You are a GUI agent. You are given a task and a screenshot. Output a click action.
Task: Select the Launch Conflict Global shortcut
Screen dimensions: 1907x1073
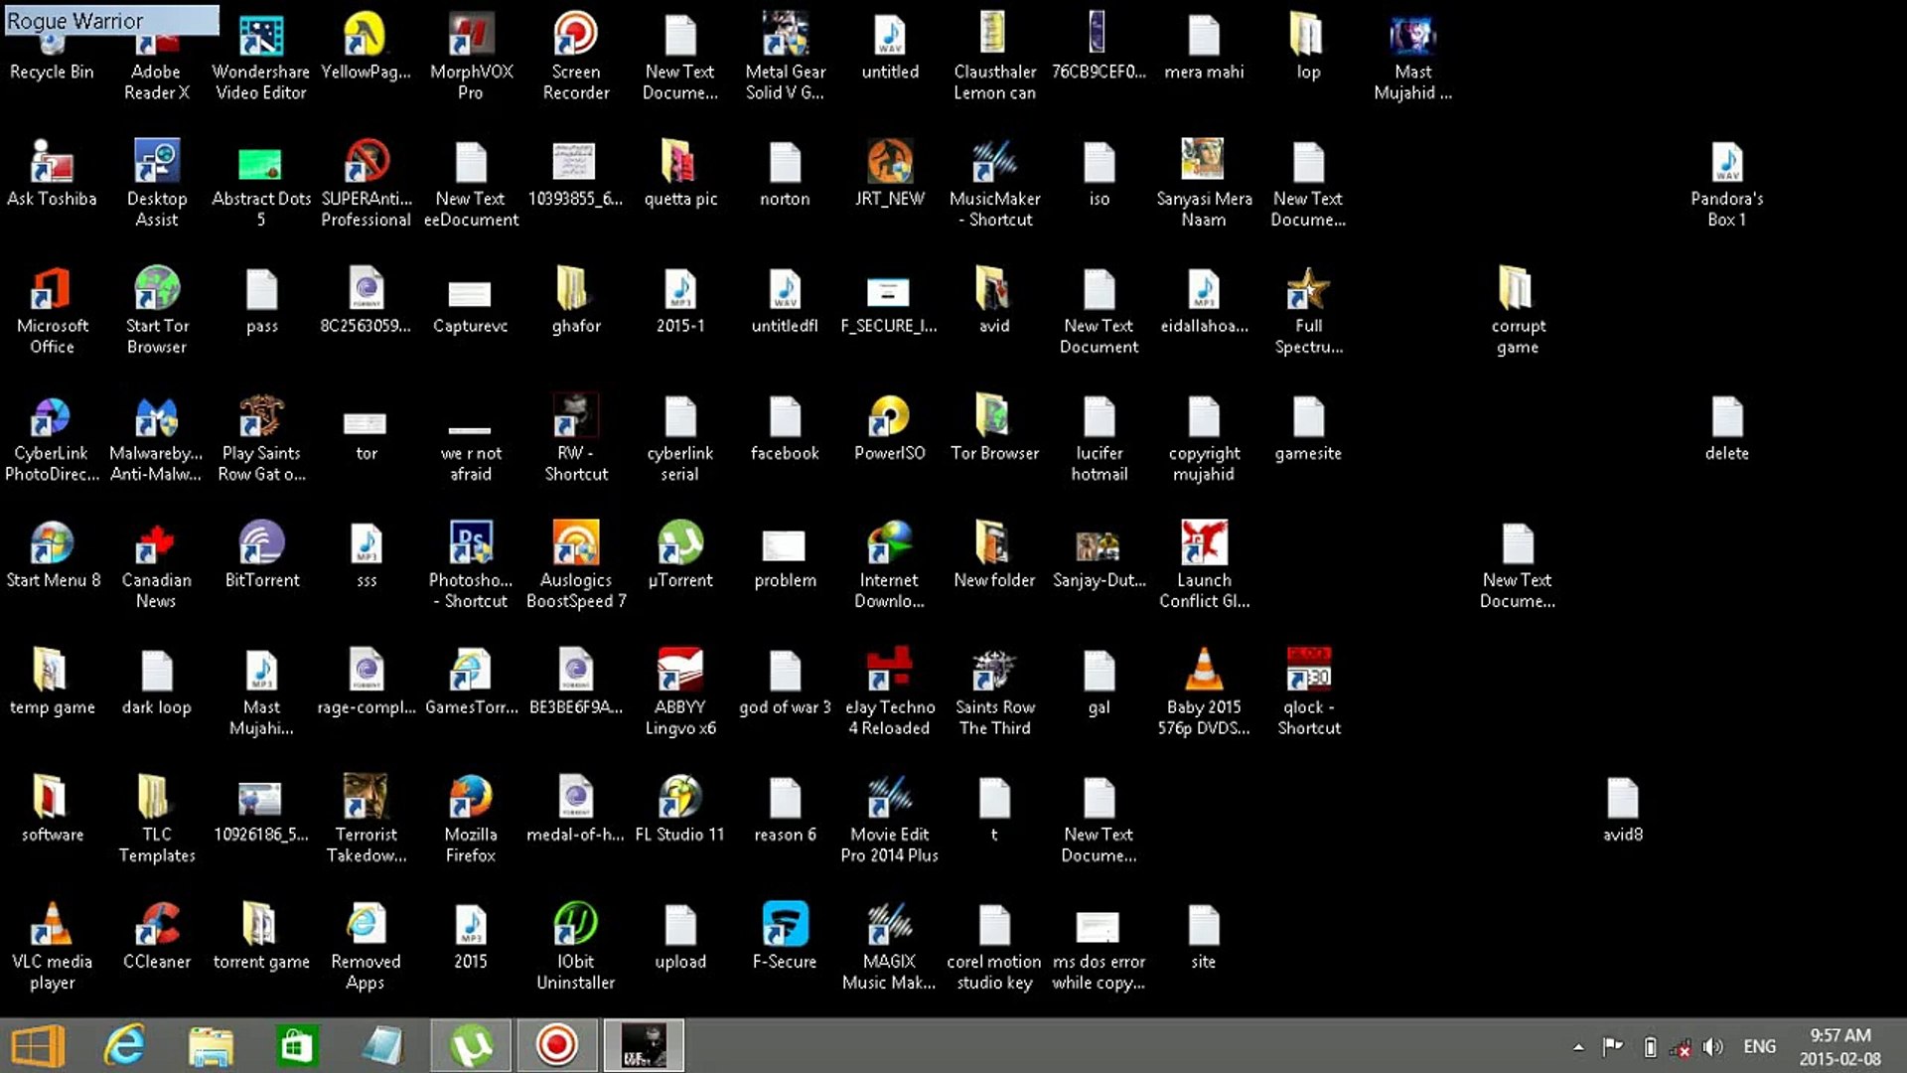click(x=1204, y=566)
